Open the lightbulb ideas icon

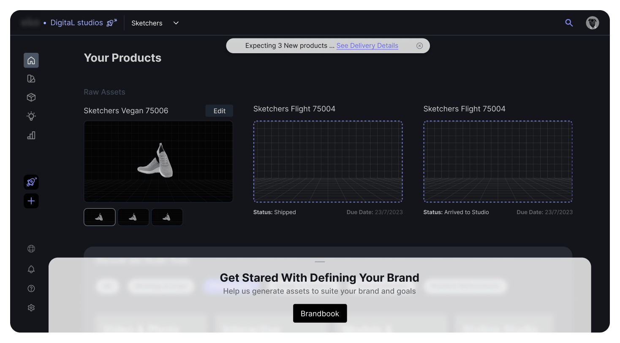[31, 116]
